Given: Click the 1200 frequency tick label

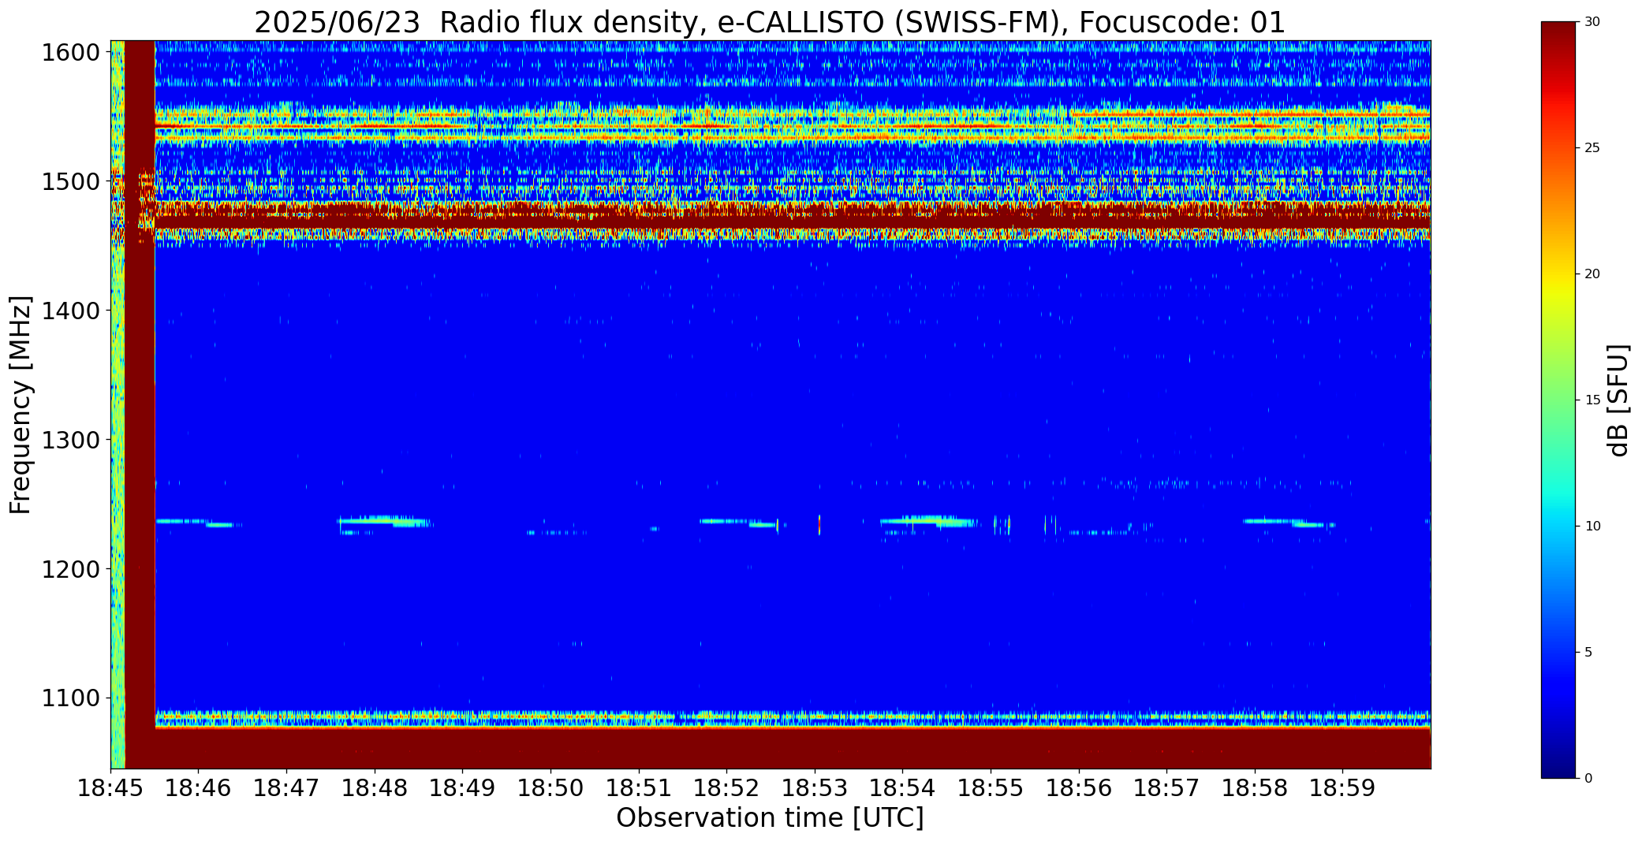Looking at the screenshot, I should tap(70, 569).
